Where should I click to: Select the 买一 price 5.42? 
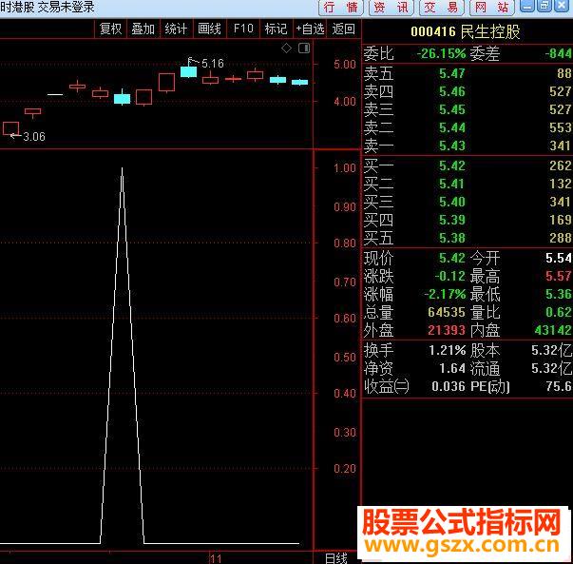[x=452, y=165]
